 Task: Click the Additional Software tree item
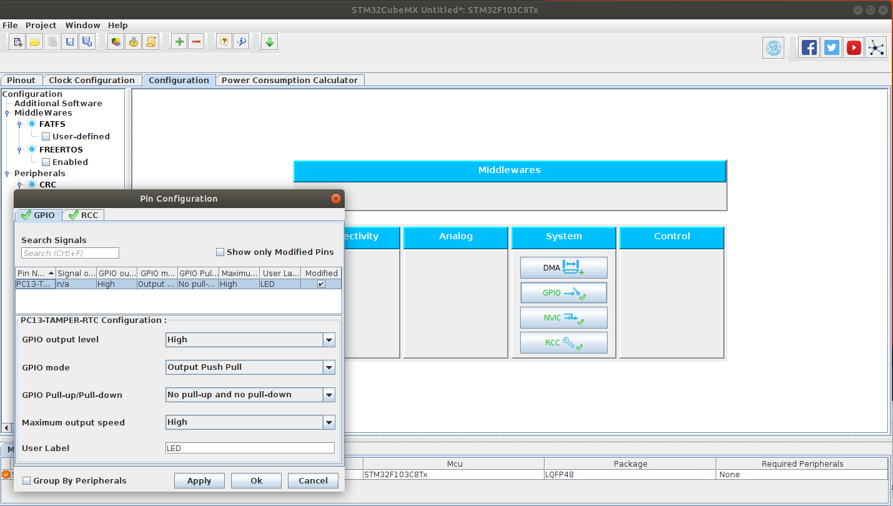coord(58,103)
